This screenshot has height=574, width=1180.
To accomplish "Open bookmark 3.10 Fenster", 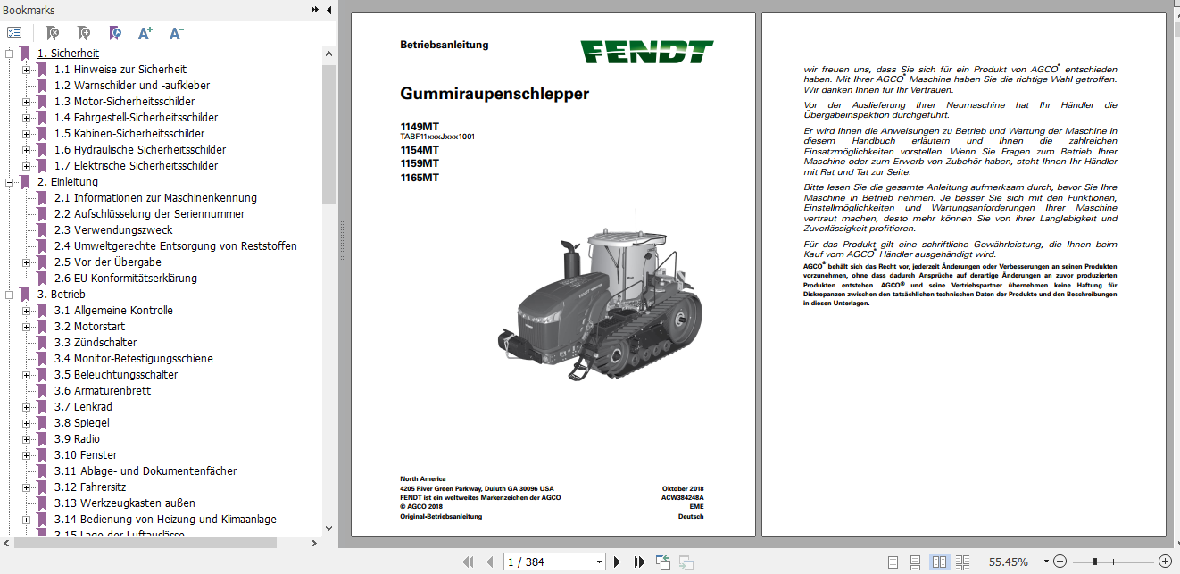I will (85, 454).
